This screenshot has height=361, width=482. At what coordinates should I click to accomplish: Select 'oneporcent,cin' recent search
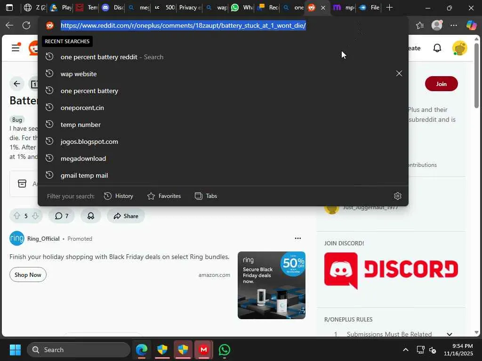(223, 108)
